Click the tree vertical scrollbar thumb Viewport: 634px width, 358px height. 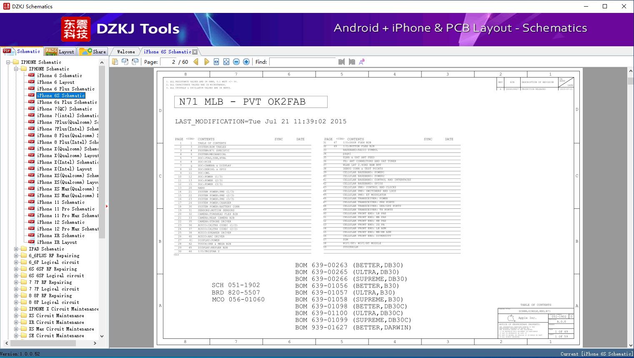[x=102, y=151]
